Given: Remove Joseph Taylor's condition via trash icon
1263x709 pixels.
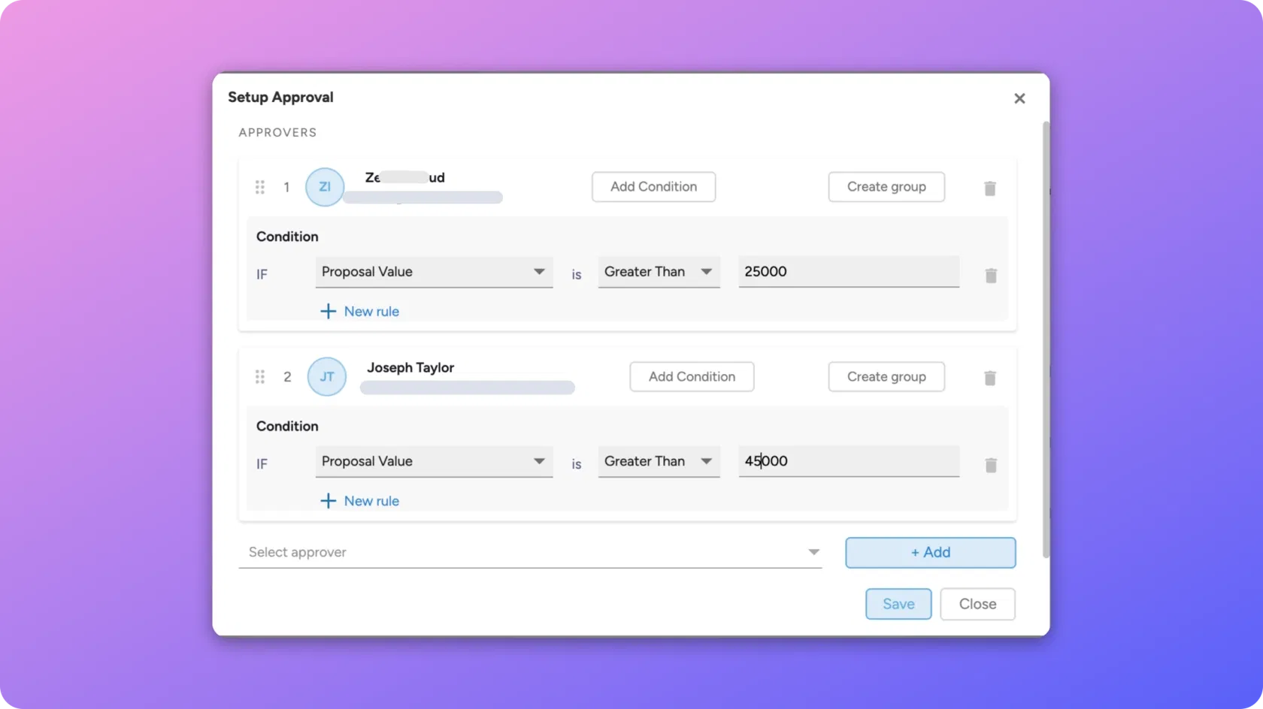Looking at the screenshot, I should coord(990,466).
